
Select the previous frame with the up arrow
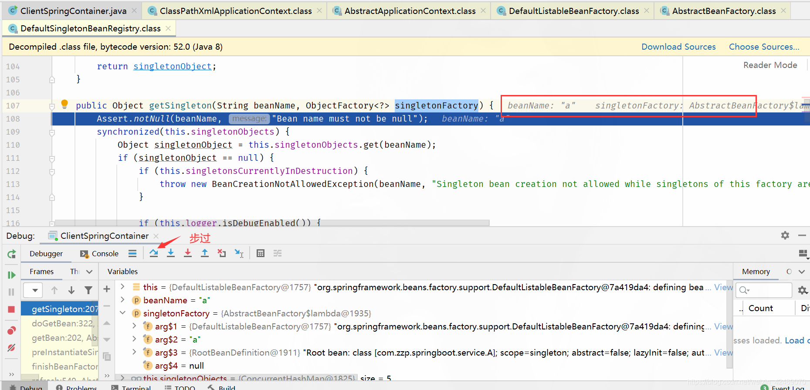pyautogui.click(x=54, y=290)
